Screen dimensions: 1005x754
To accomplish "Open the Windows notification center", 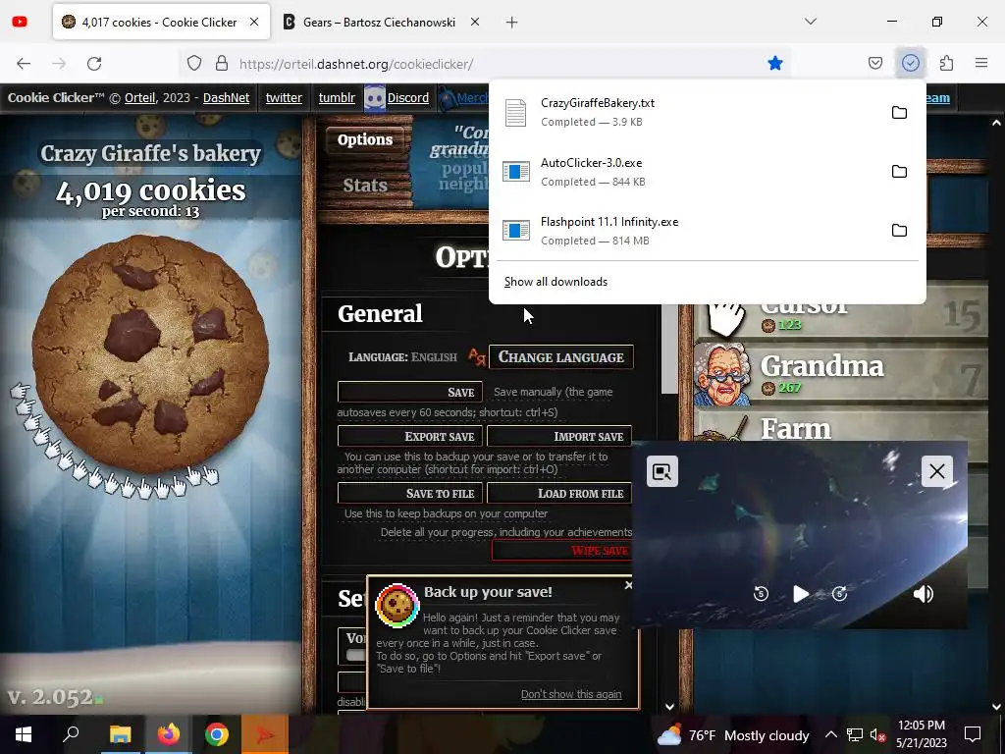I will click(x=973, y=734).
